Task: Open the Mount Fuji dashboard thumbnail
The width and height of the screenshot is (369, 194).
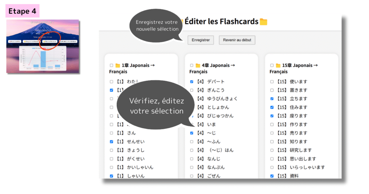Action: (43, 46)
